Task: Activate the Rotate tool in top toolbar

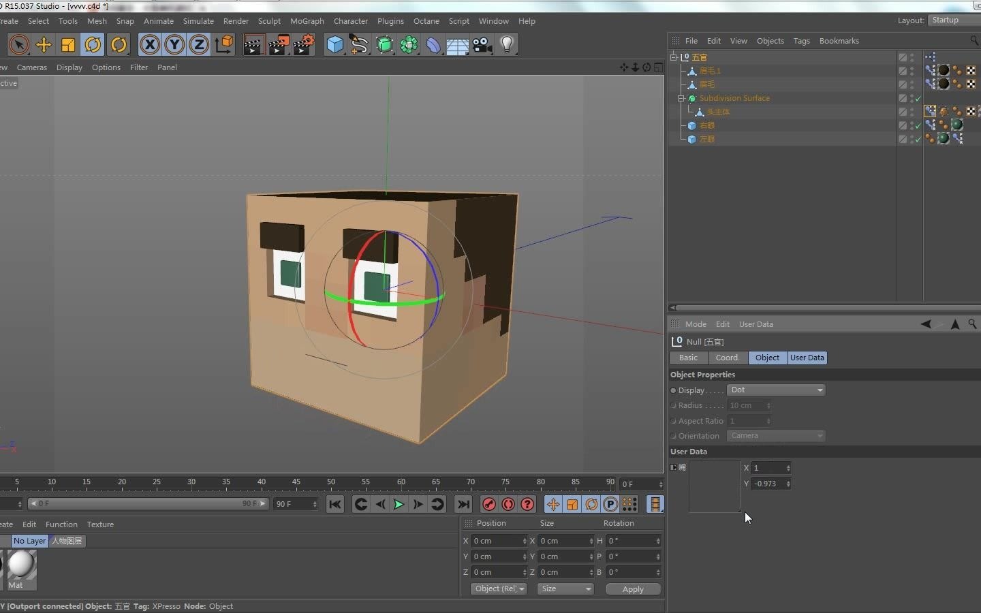Action: click(93, 45)
